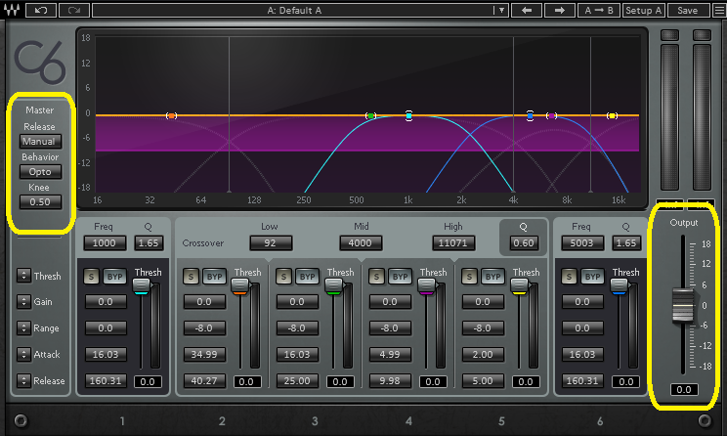Toggle the BYP button on band 6
This screenshot has width=727, height=436.
point(594,278)
